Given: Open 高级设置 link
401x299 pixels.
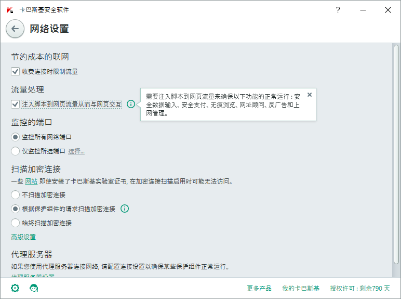Looking at the screenshot, I should 23,237.
